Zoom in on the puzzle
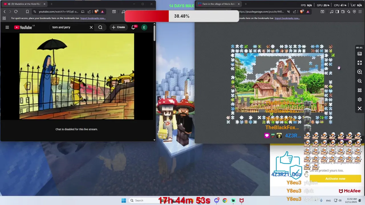The width and height of the screenshot is (365, 205). [360, 72]
